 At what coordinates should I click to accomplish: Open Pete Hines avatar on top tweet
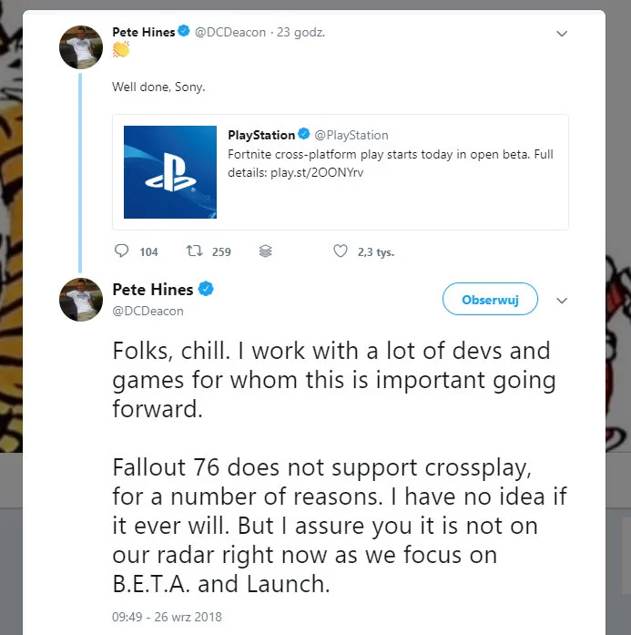point(81,46)
